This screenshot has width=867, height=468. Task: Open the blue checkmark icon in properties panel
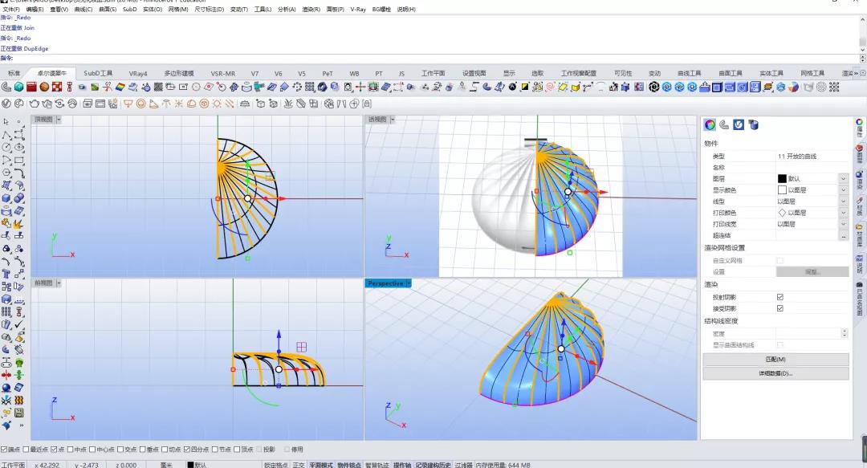pyautogui.click(x=739, y=125)
